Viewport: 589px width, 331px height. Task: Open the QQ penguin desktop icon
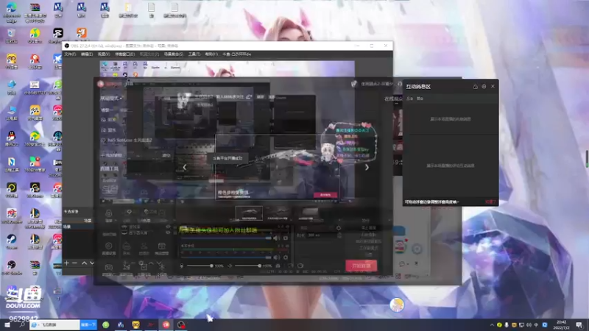[12, 139]
